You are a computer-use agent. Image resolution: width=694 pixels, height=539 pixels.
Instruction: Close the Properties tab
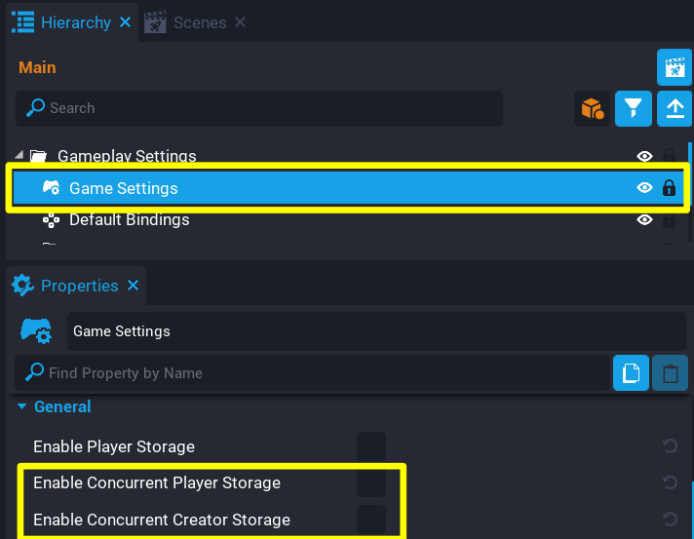[134, 286]
